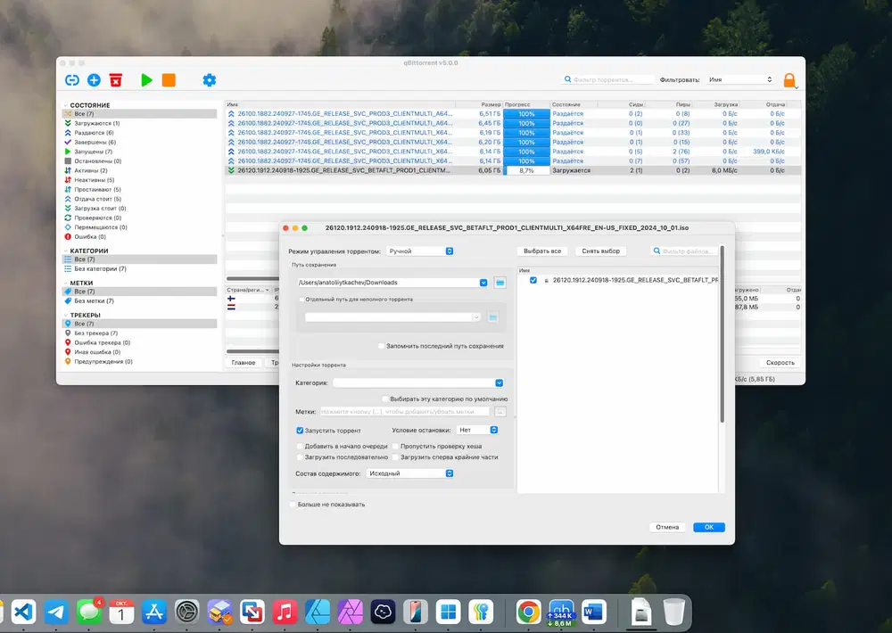Open the 'Режим управления торрентом' dropdown
The image size is (892, 633).
coord(420,251)
